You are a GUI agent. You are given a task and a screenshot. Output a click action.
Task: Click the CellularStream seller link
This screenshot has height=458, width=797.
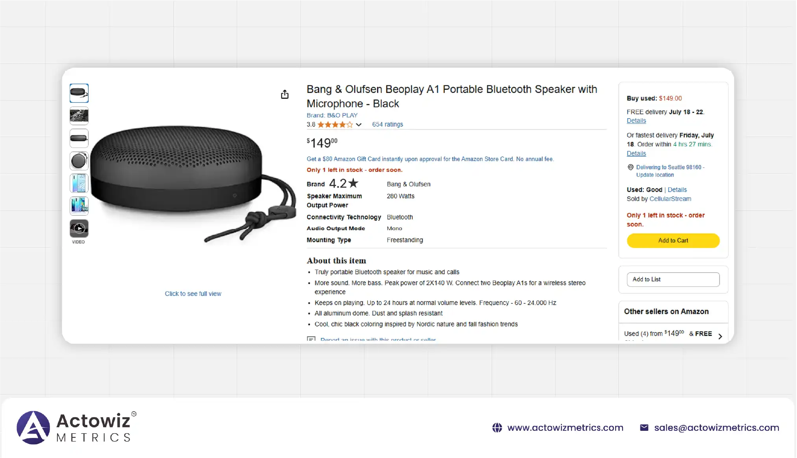click(x=670, y=199)
